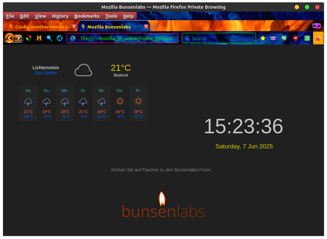Click the Fr. 28°C high temperature
327x239 pixels.
[x=138, y=112]
